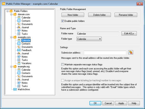The image size is (145, 109).
Task: Uncheck Enable public folders checkbox
Action: (62, 21)
